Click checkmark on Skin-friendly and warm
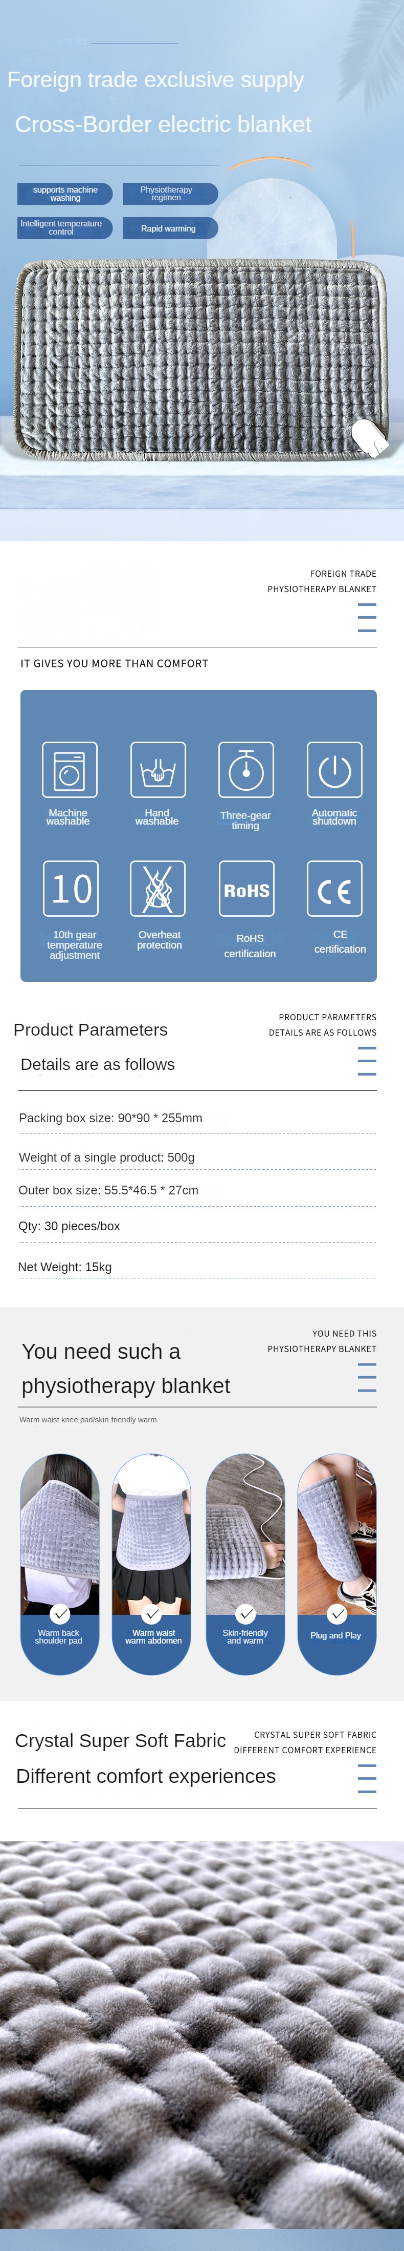 point(246,1613)
